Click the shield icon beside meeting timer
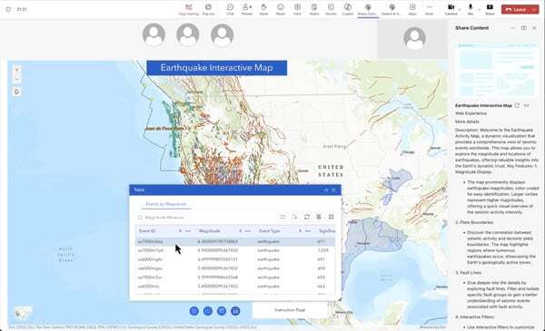This screenshot has height=331, width=545. tap(8, 9)
